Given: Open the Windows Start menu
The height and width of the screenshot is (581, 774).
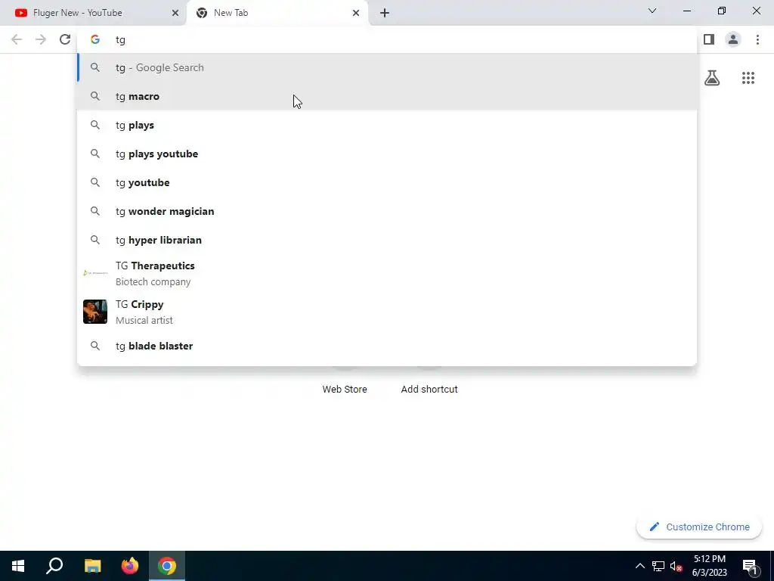Looking at the screenshot, I should (x=18, y=566).
